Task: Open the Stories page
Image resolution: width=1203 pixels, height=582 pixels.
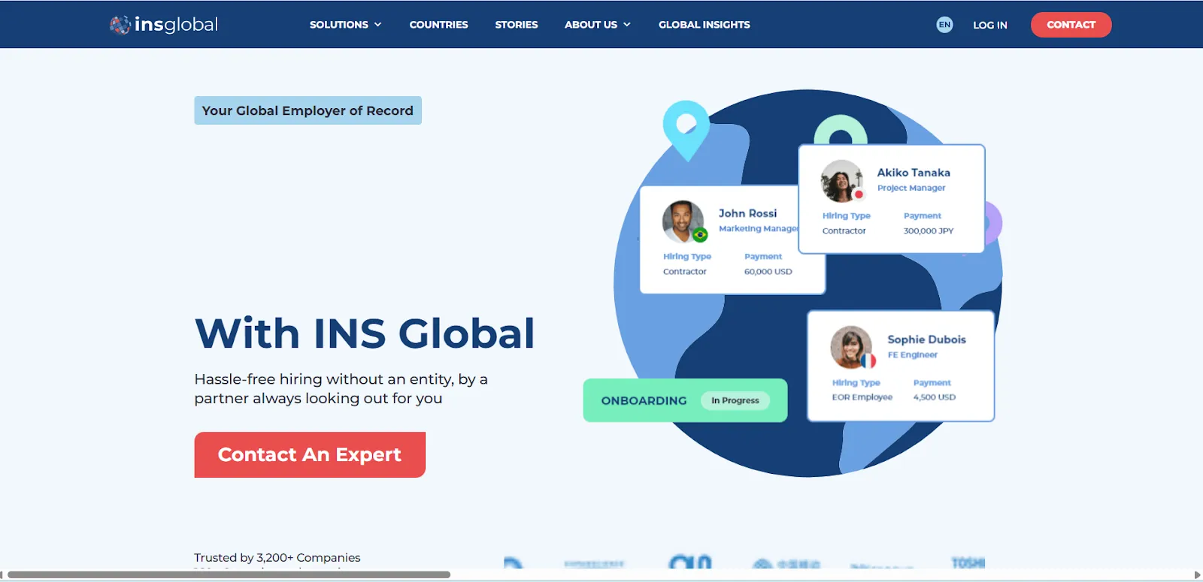Action: [517, 25]
